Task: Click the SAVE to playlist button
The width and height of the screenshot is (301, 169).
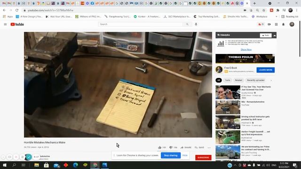Action: coord(199,147)
